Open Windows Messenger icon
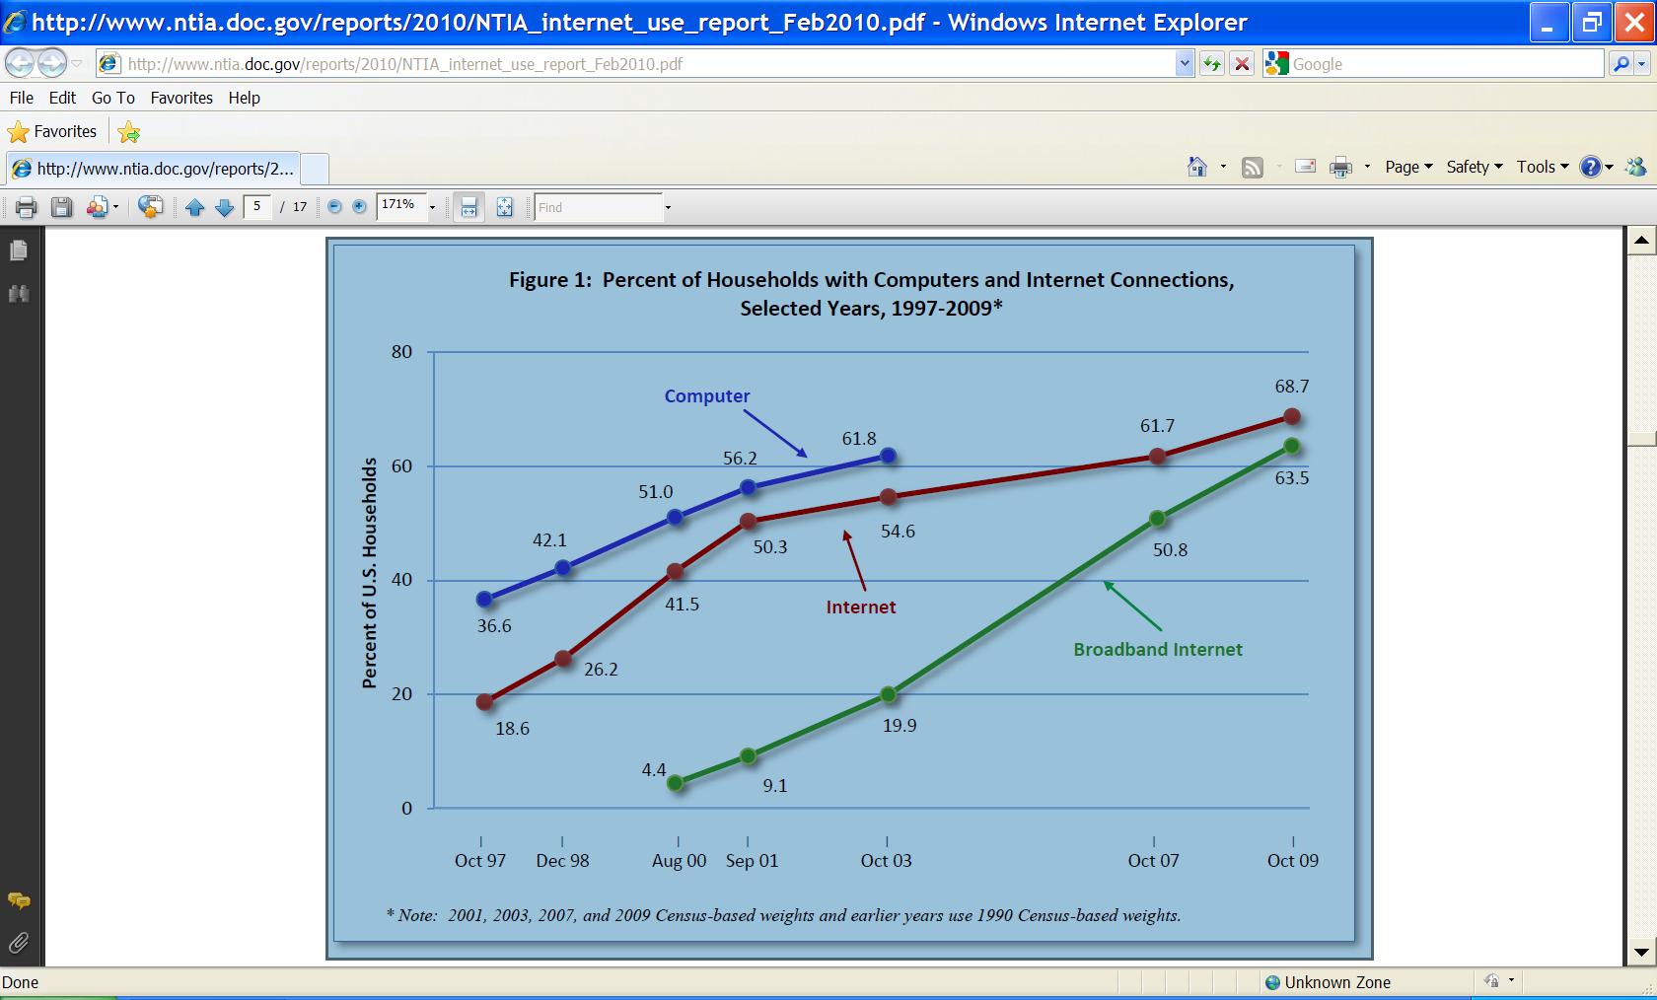Image resolution: width=1657 pixels, height=1000 pixels. click(x=1635, y=167)
